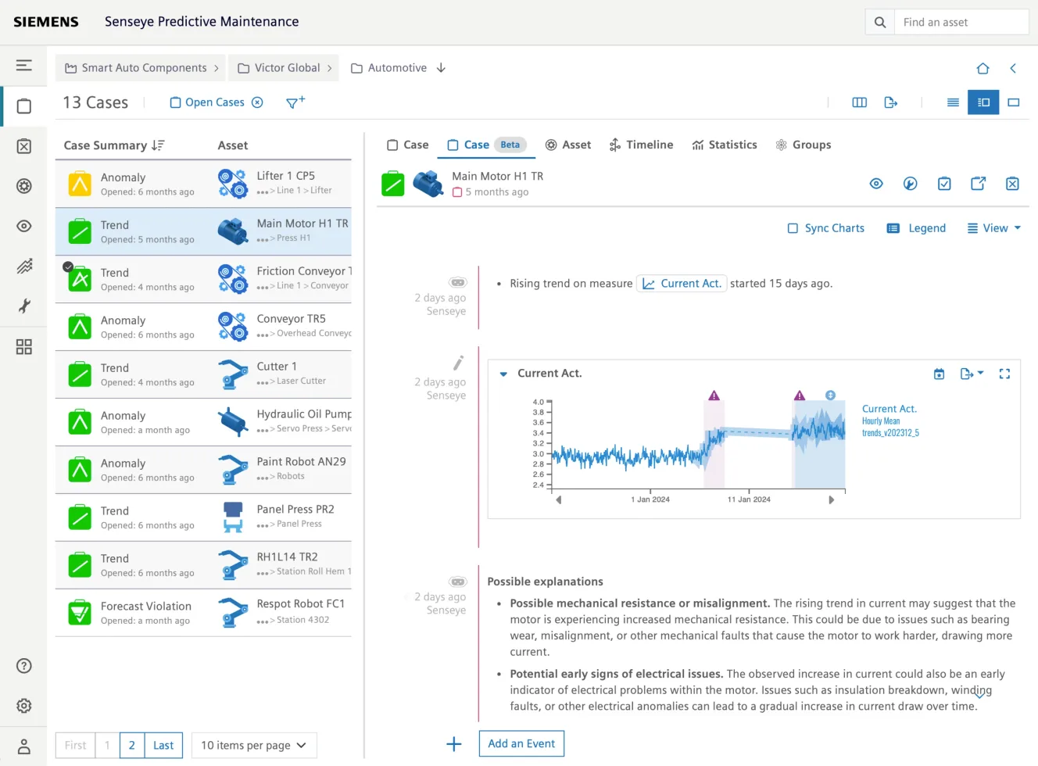
Task: Open the View dropdown
Action: point(994,228)
